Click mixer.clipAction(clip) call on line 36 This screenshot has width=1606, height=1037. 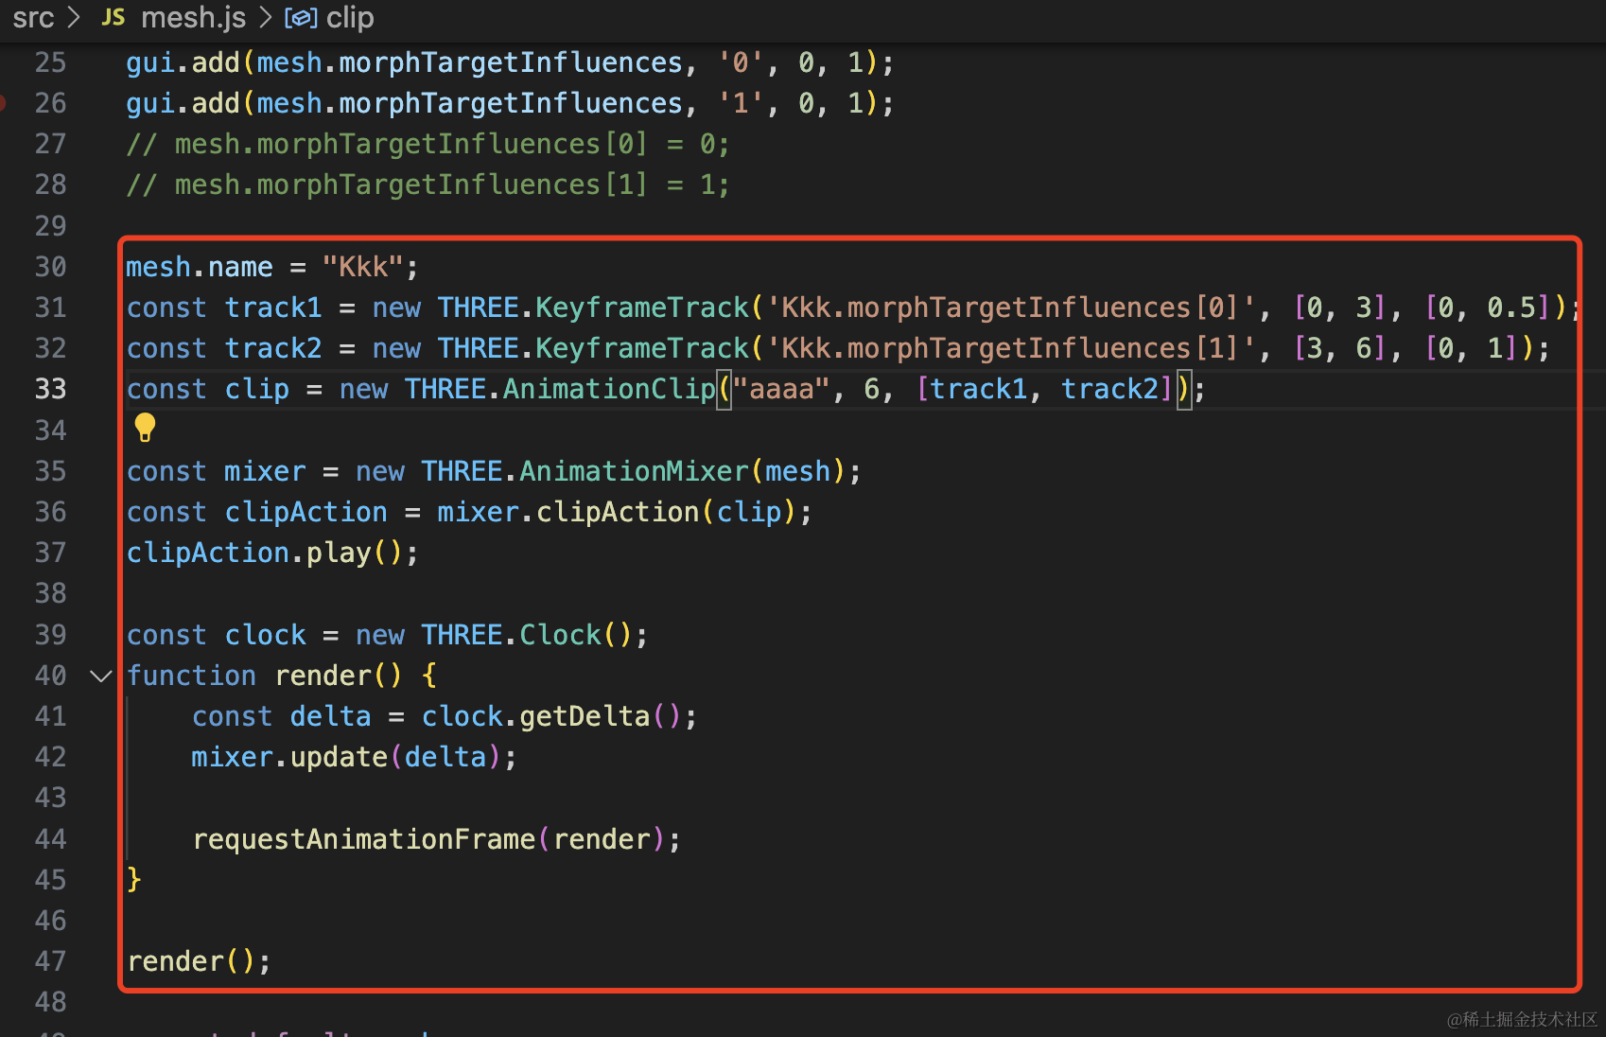click(x=617, y=512)
